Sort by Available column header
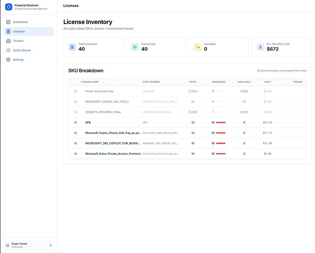The image size is (315, 253). tap(244, 82)
